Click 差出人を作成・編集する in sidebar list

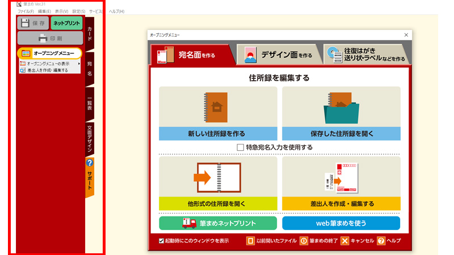coord(48,70)
